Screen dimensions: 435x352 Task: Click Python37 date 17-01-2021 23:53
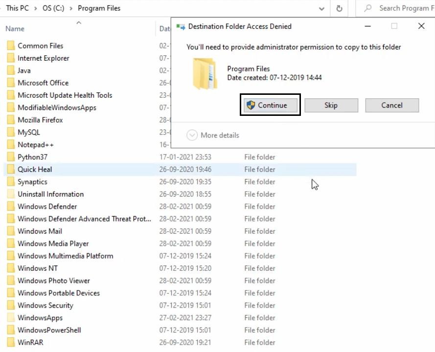pyautogui.click(x=185, y=157)
